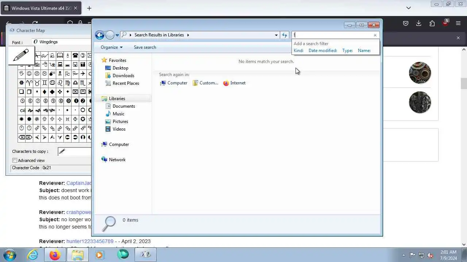Select the smiley face character in Character Map

pos(29,74)
